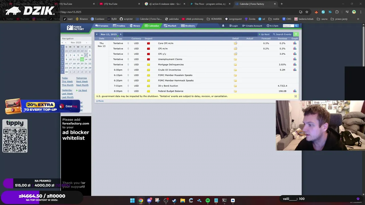
Task: Open detail folder for Core CPI m/m
Action: pos(235,43)
